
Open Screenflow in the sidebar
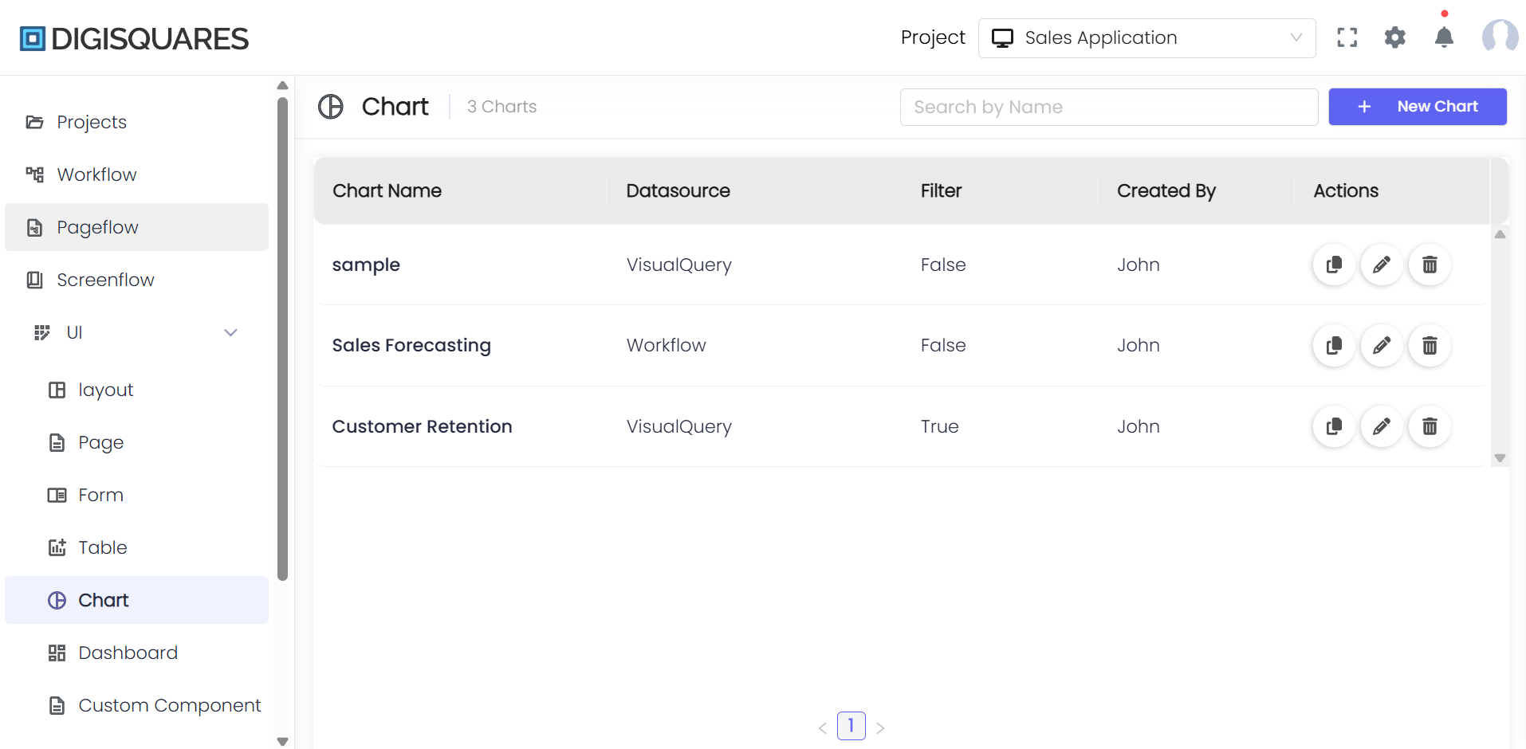pos(136,280)
